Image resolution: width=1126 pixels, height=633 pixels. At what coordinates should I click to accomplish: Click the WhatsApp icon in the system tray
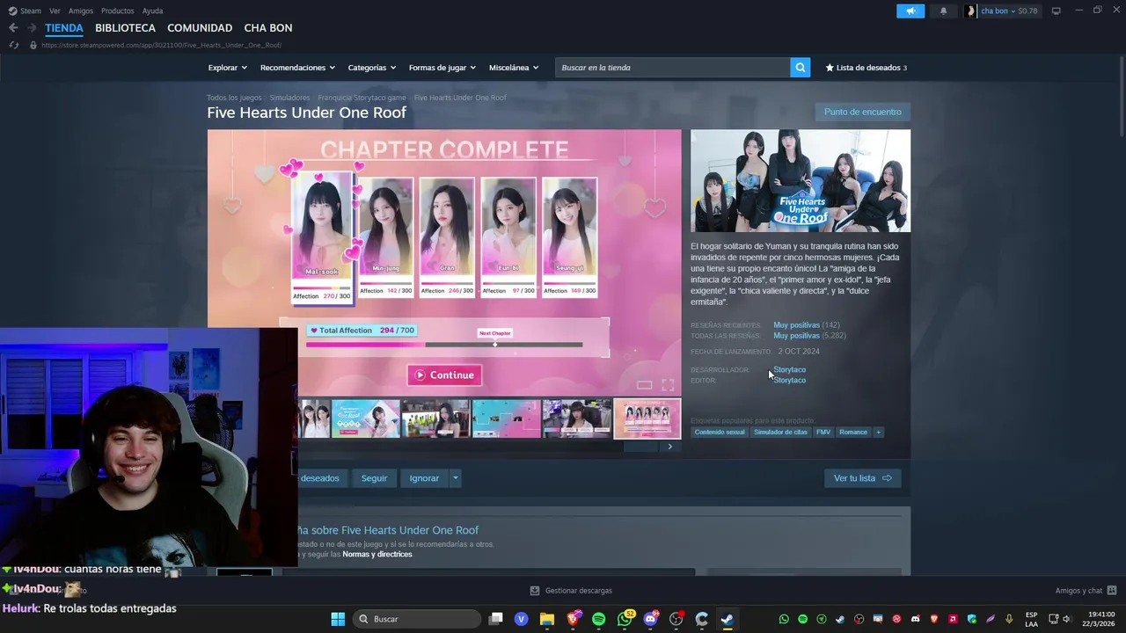784,619
